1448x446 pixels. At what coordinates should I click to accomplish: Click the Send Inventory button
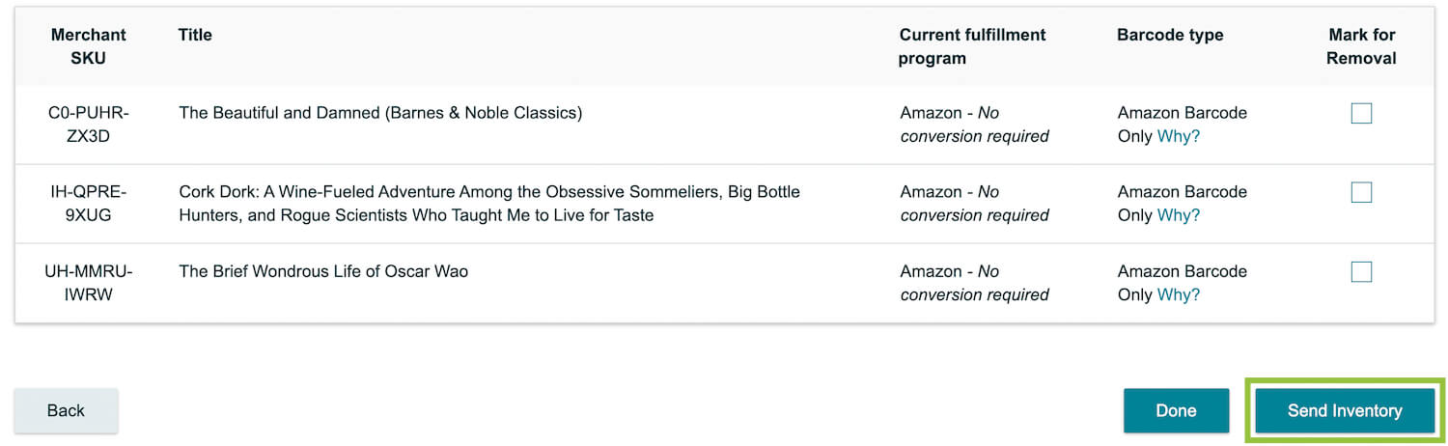[x=1345, y=411]
